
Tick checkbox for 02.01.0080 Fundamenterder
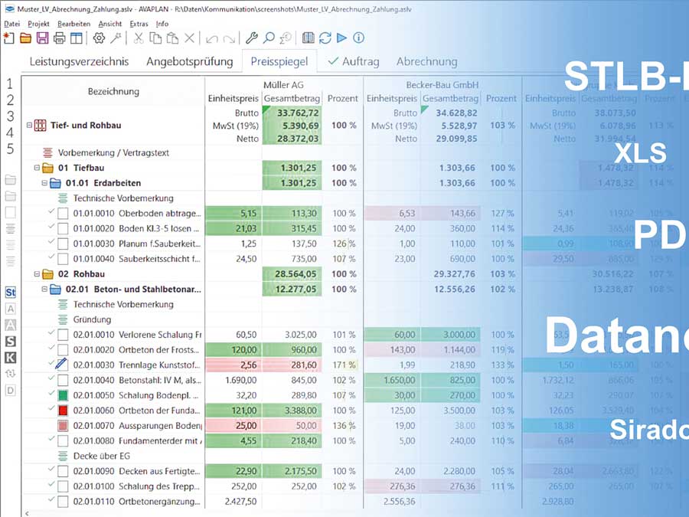pyautogui.click(x=63, y=441)
